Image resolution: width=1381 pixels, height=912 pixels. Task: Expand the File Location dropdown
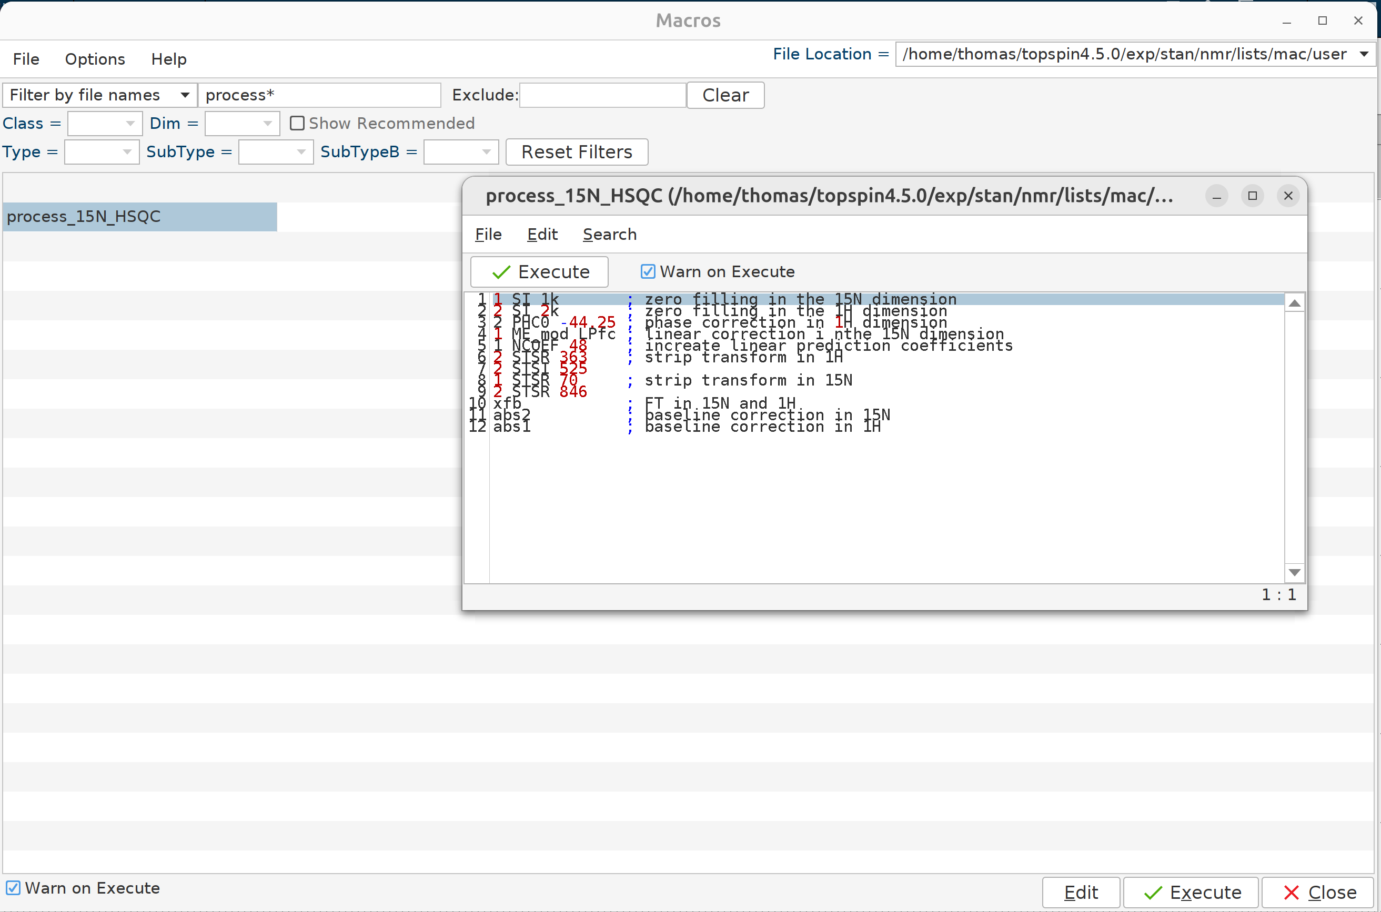pyautogui.click(x=1364, y=54)
